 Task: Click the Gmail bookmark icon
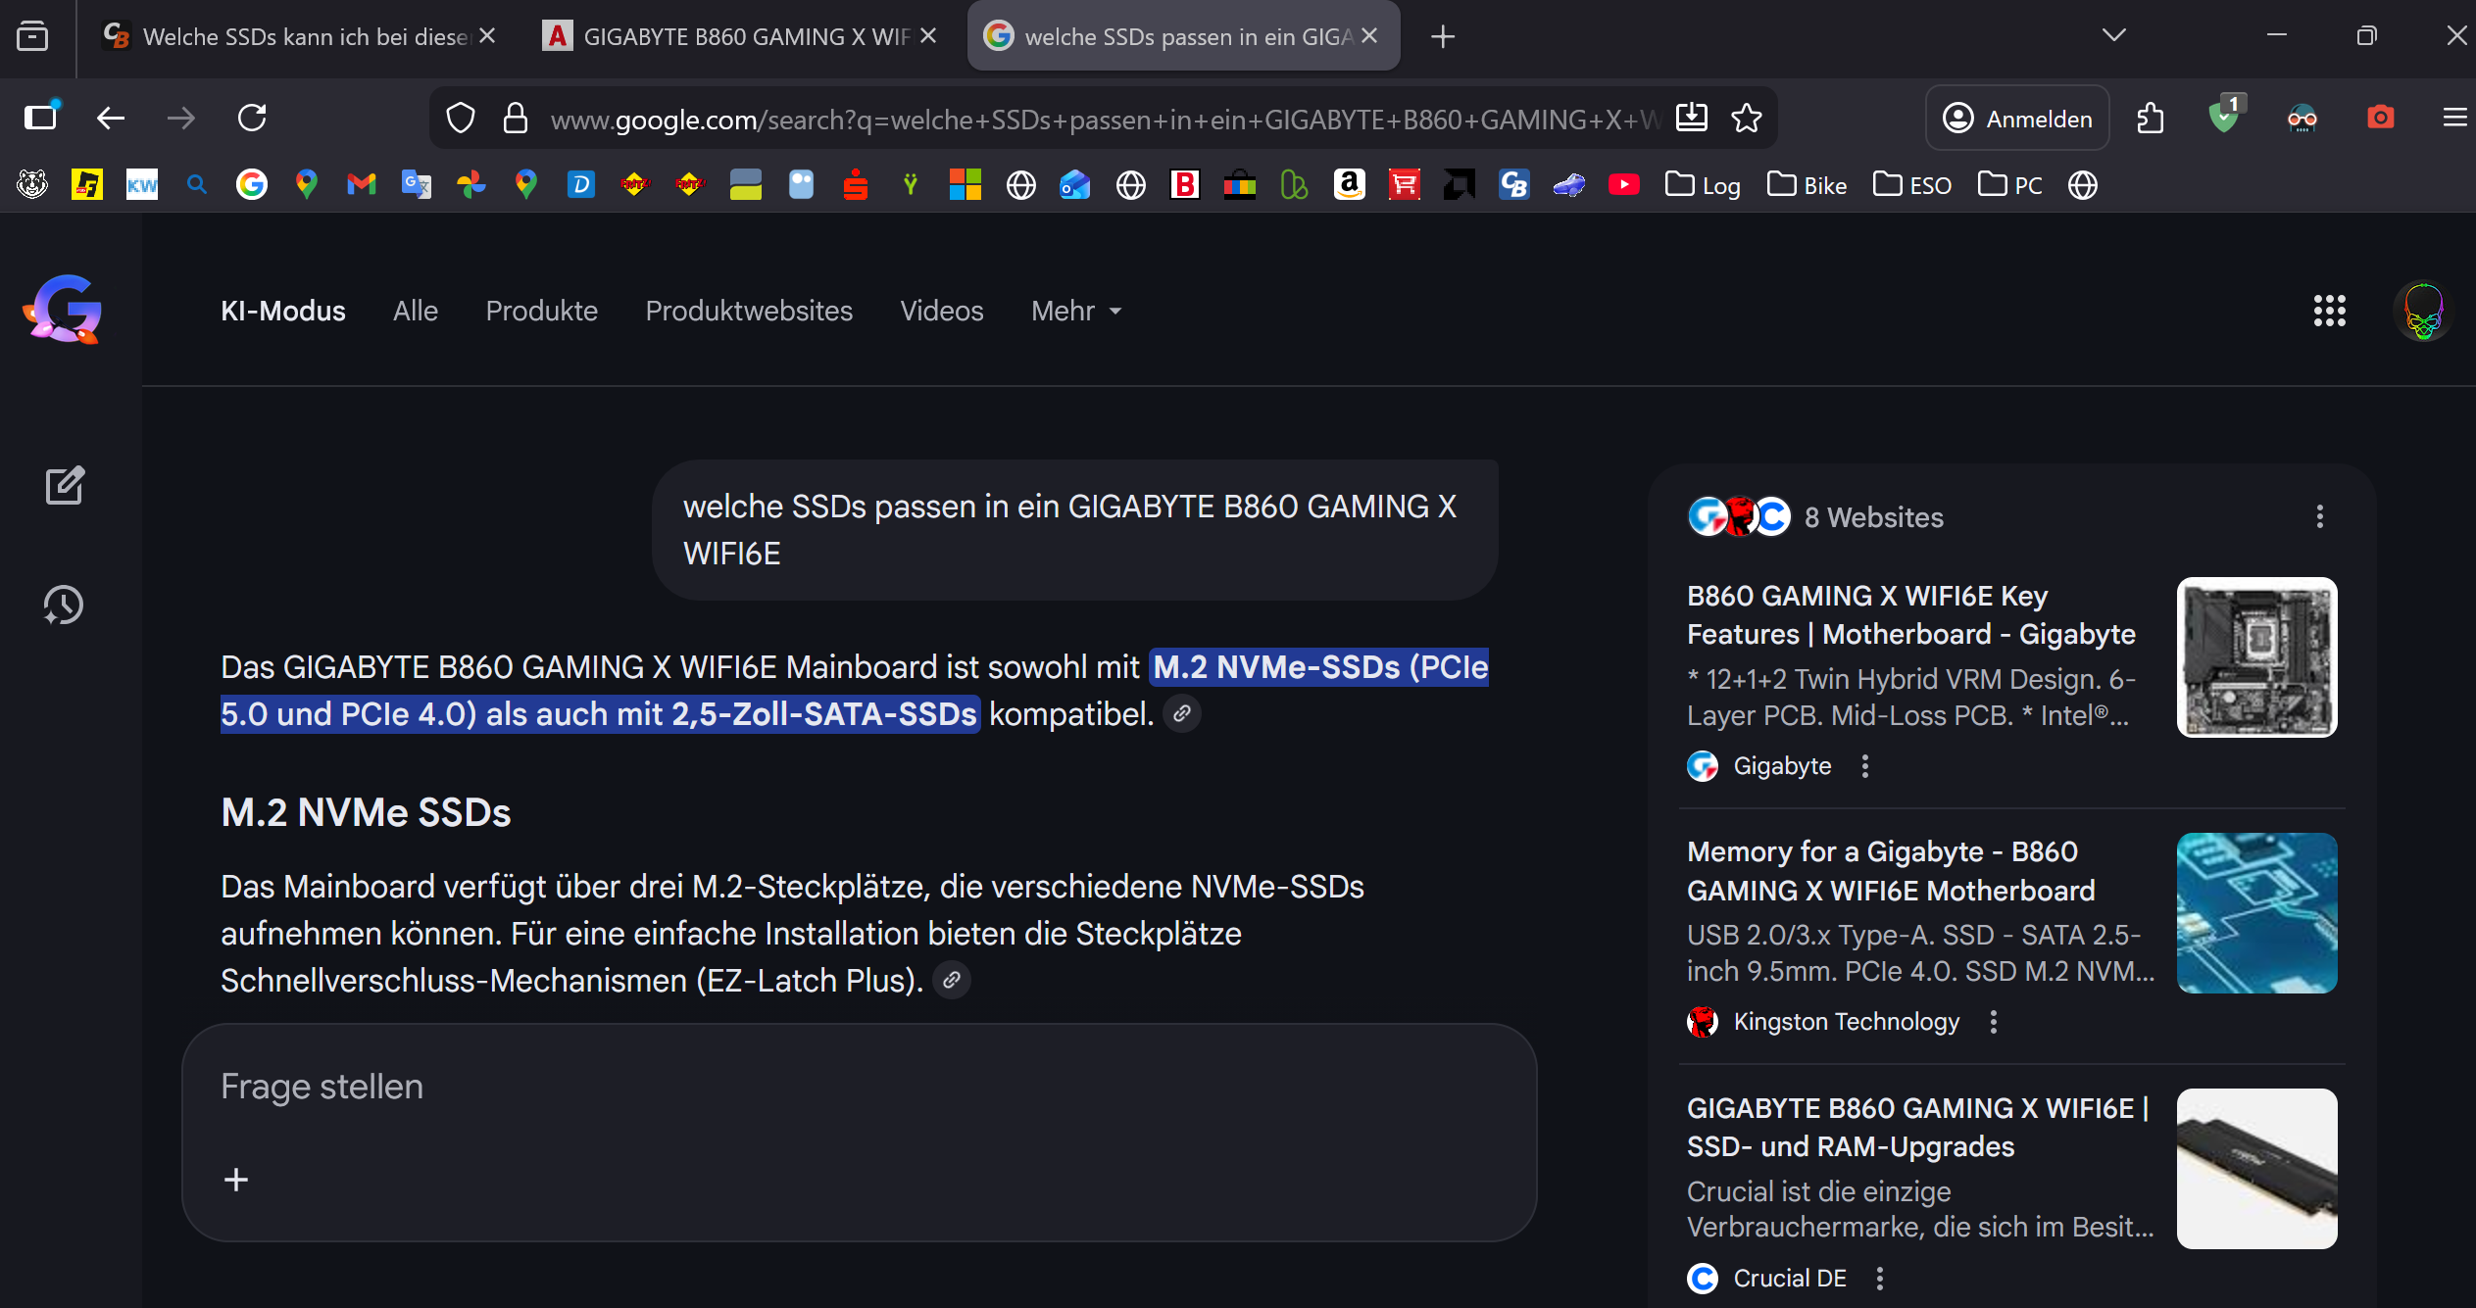(x=361, y=184)
